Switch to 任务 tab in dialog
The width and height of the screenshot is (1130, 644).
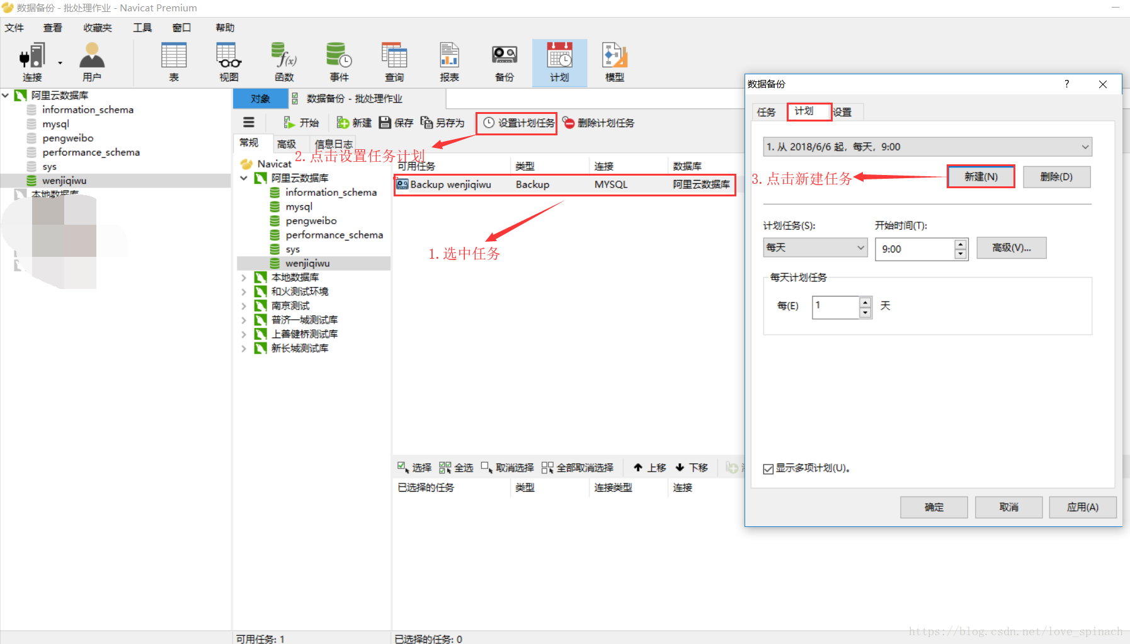pos(767,112)
